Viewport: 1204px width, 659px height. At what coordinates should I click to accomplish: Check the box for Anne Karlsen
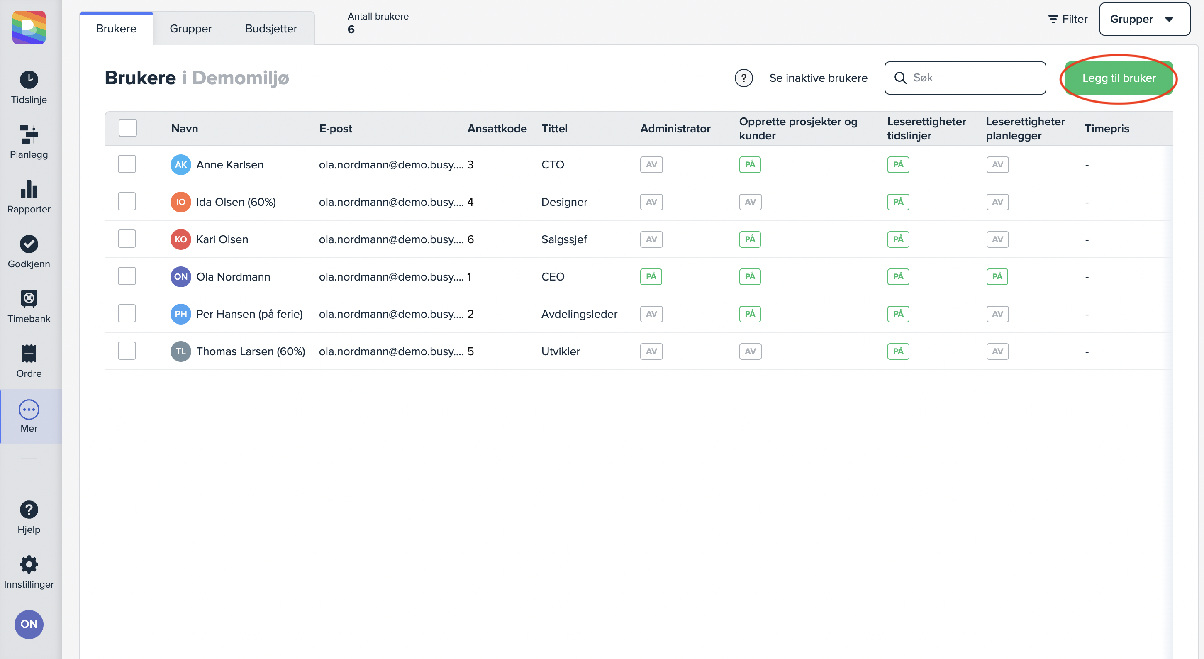click(x=127, y=164)
